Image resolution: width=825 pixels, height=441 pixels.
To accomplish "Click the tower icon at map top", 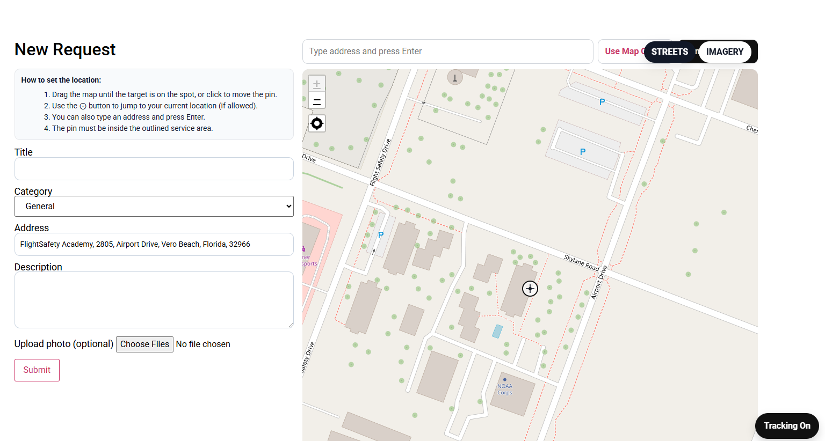I will pos(455,78).
